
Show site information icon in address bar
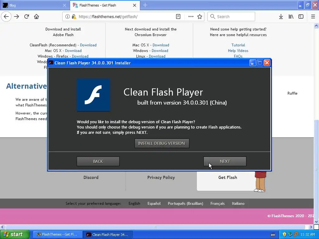(67, 16)
